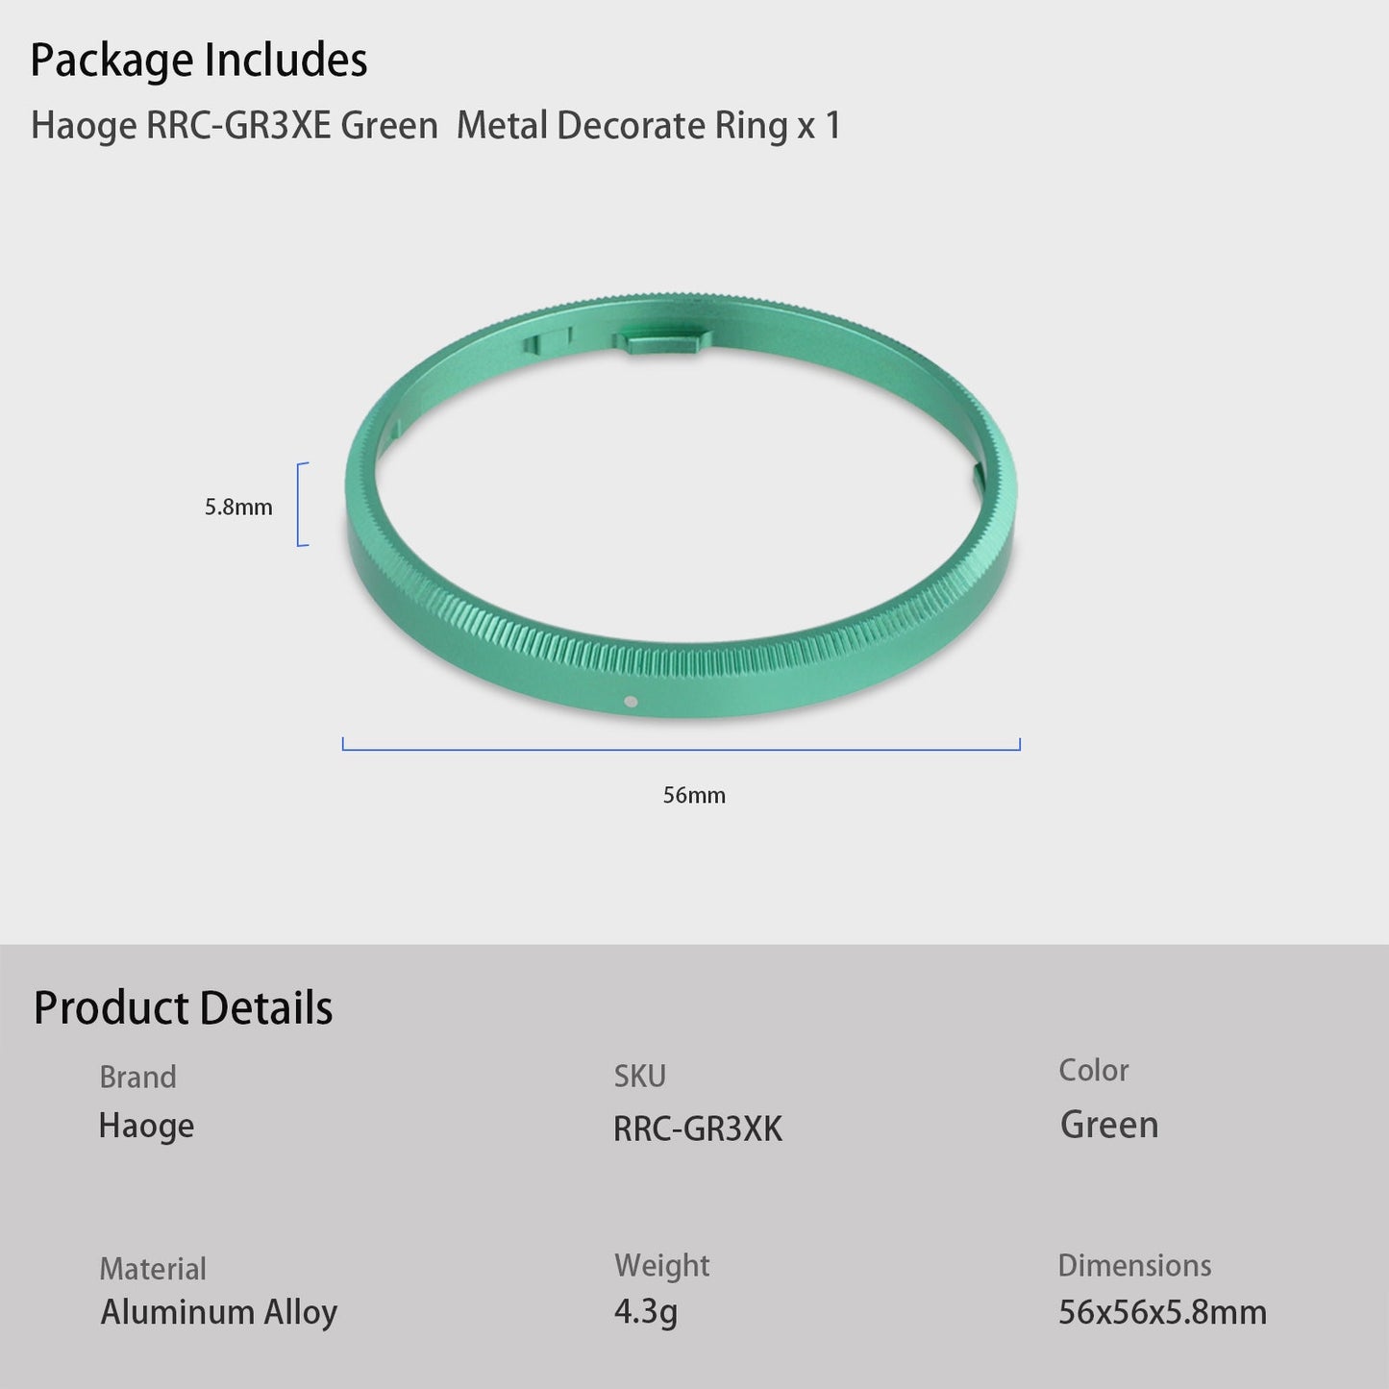Click the 56mm width measurement label

(x=694, y=796)
